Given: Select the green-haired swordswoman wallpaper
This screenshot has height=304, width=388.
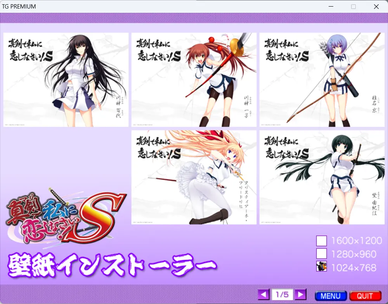Looking at the screenshot, I should tap(322, 177).
